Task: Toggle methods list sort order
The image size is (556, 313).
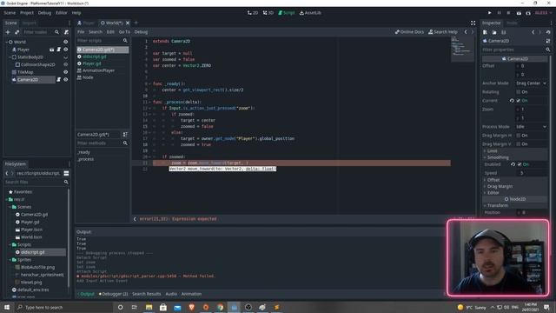Action: tap(125, 135)
